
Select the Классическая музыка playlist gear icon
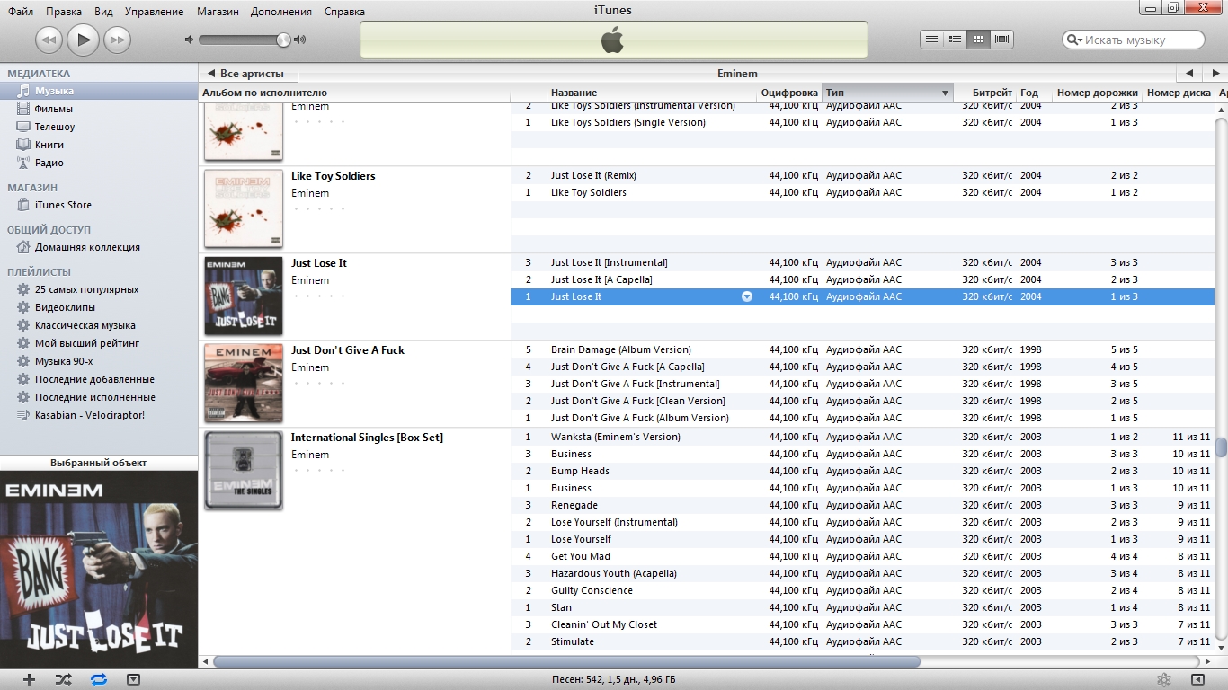coord(23,325)
